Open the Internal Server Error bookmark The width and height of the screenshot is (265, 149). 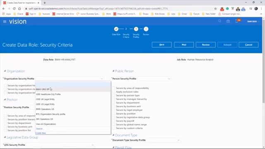point(63,14)
